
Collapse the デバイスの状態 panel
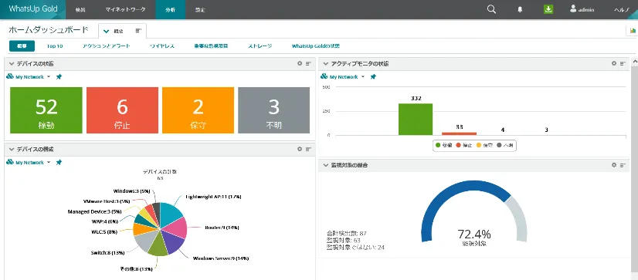point(12,64)
